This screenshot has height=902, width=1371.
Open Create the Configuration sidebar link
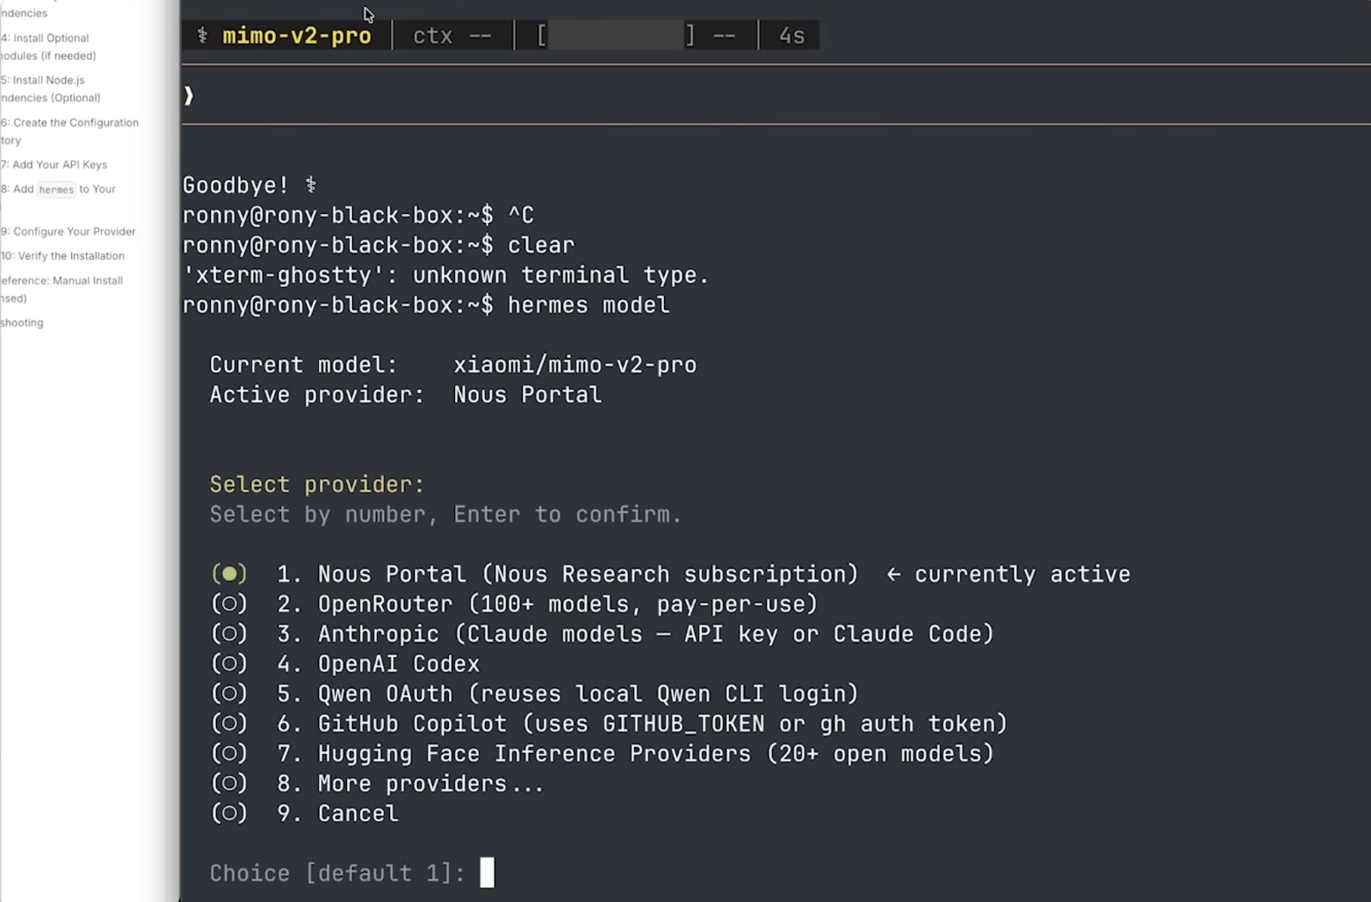[75, 122]
